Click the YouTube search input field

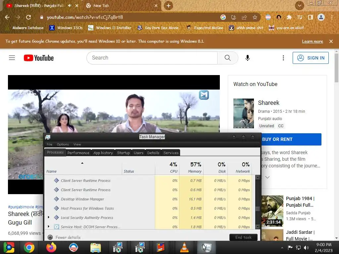click(152, 58)
